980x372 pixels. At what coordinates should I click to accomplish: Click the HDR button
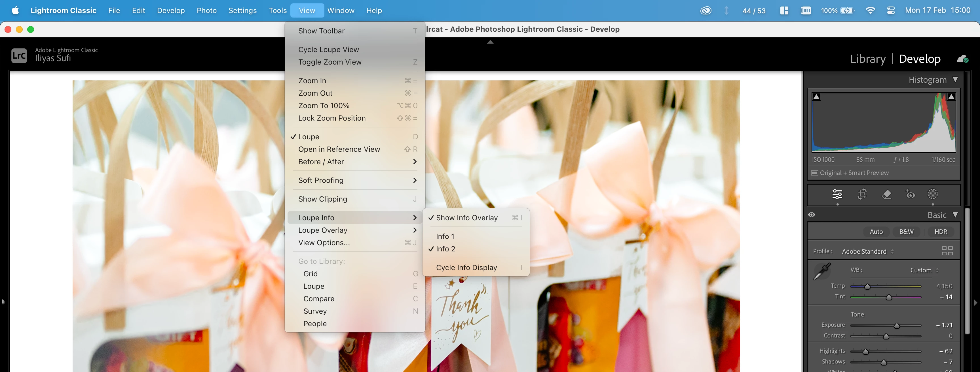click(940, 232)
